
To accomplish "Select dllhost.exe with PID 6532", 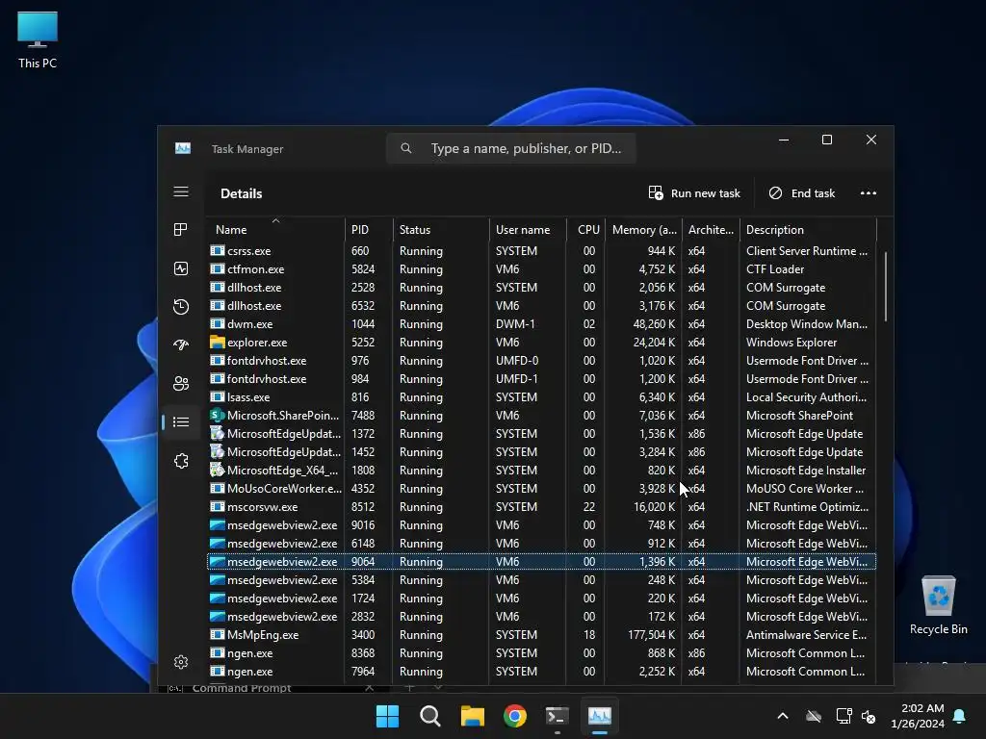I will click(x=541, y=305).
